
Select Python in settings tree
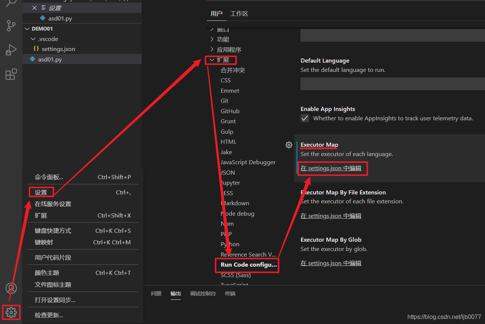[230, 244]
